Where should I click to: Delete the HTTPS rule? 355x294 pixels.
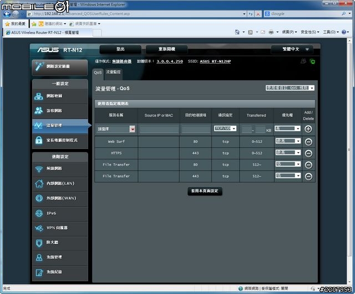(308, 153)
